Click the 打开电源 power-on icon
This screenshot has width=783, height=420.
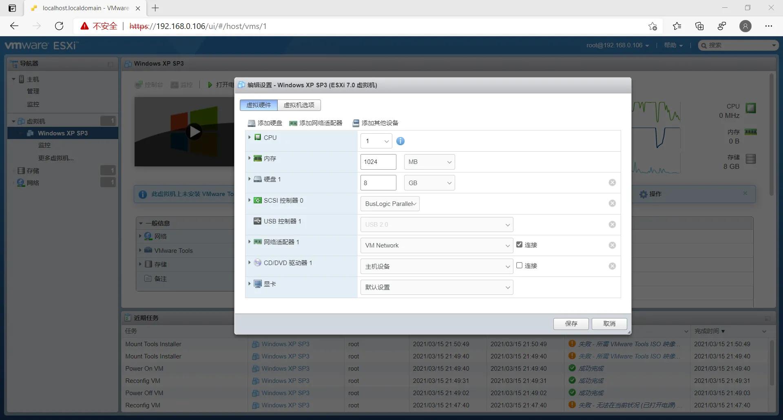tap(209, 85)
